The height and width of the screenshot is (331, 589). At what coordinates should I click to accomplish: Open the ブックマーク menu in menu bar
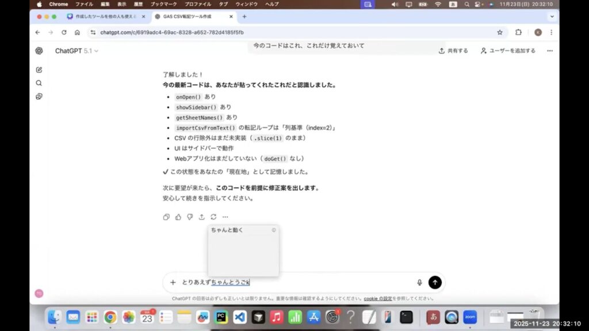pyautogui.click(x=163, y=4)
